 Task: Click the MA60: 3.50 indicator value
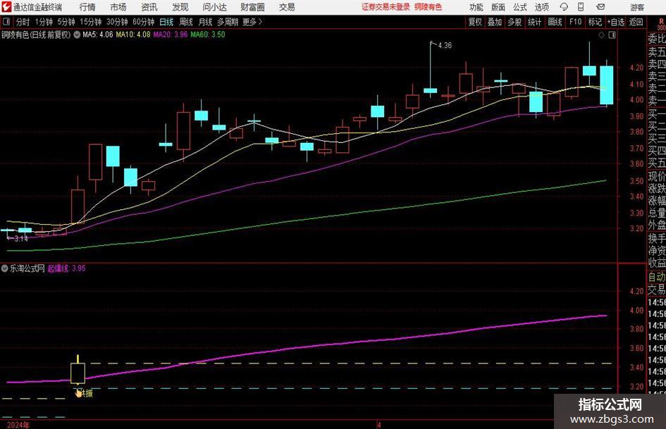[208, 35]
